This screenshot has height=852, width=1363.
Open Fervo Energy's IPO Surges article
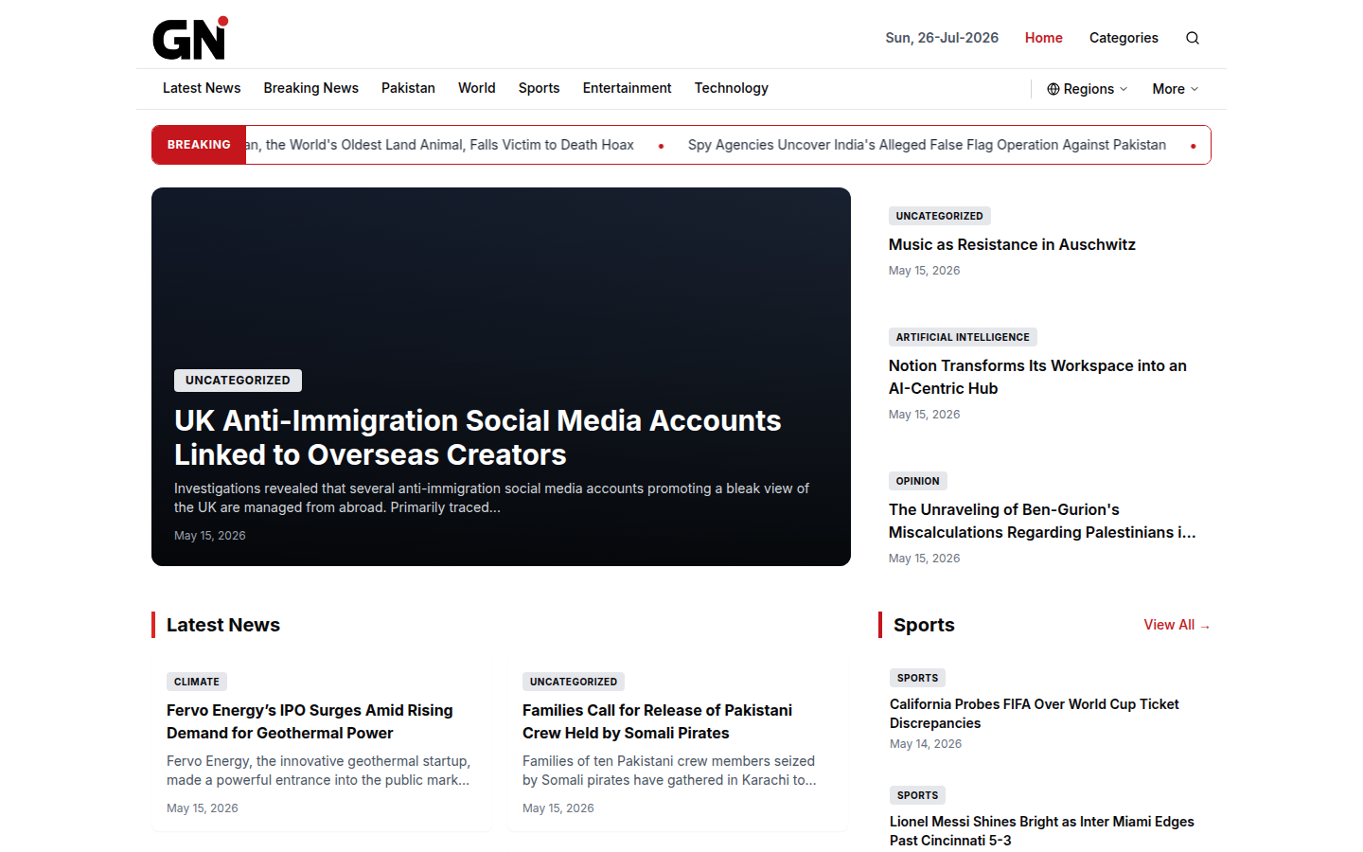pyautogui.click(x=310, y=721)
